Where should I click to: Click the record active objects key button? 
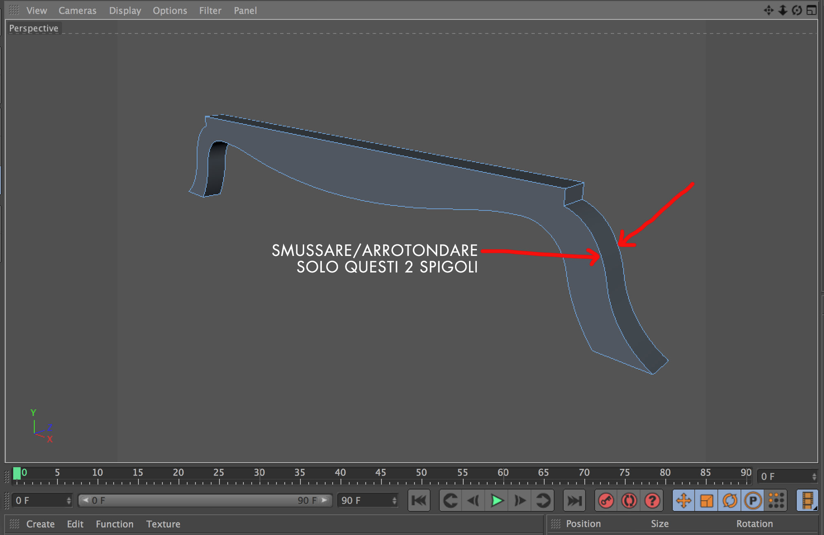coord(606,501)
